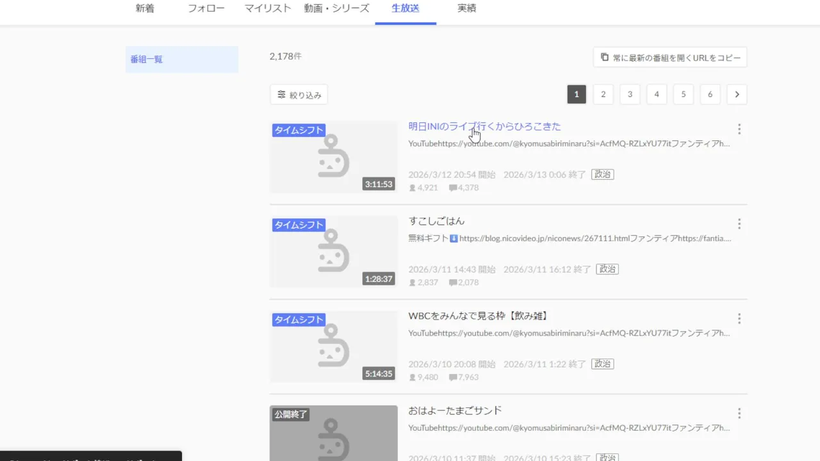Image resolution: width=820 pixels, height=461 pixels.
Task: Click 政治 tag on すこしごはん broadcast
Action: [607, 269]
